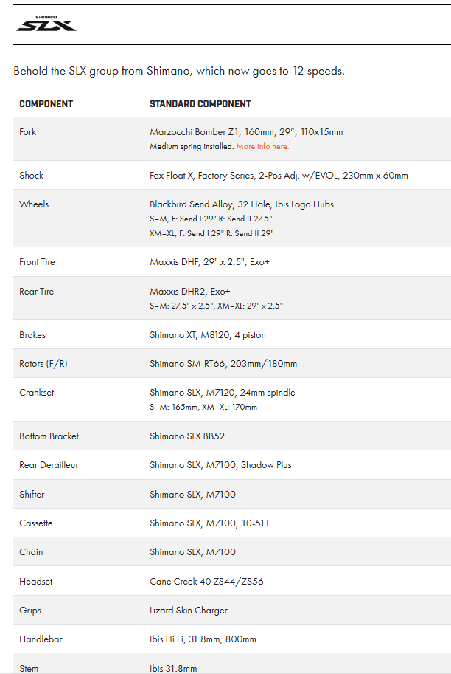Click the Cassette 10-51T entry
Viewport: 451px width, 674px height.
click(x=209, y=523)
